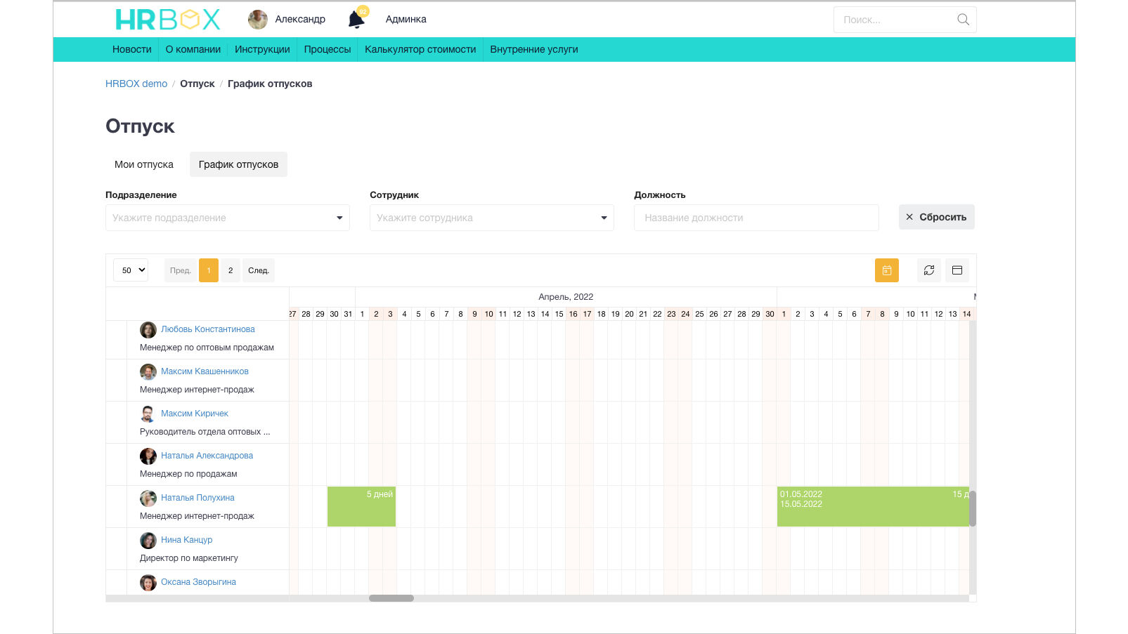Click the window layout icon

957,270
